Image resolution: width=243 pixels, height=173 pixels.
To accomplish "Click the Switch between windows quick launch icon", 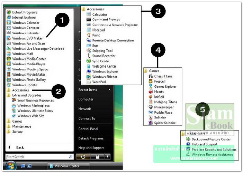I will pyautogui.click(x=29, y=166).
